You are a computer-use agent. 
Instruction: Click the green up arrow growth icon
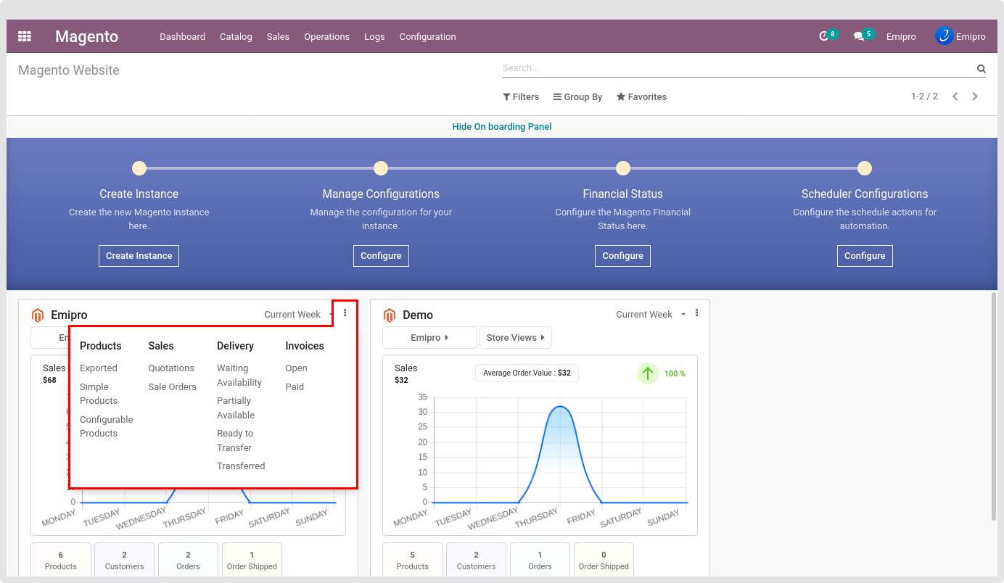[648, 373]
